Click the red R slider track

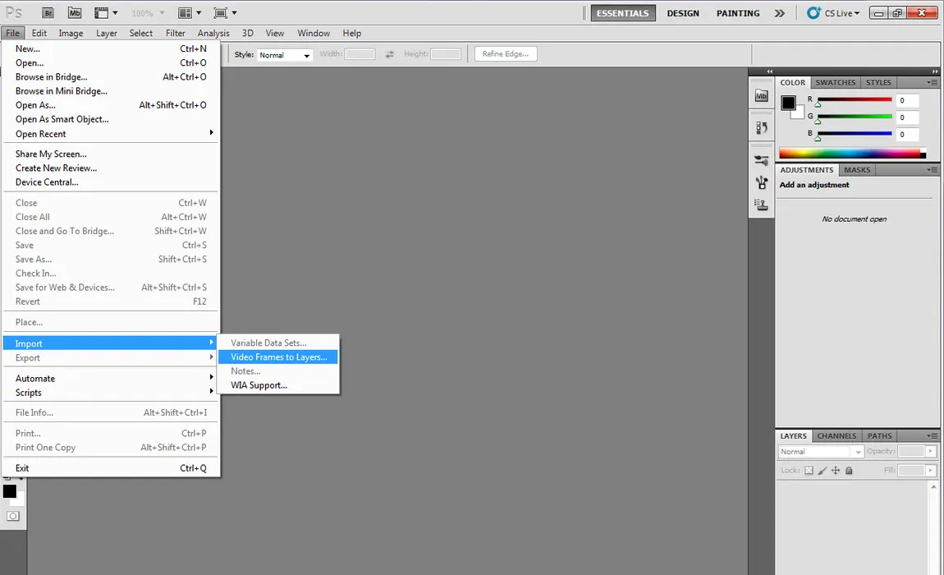[855, 99]
